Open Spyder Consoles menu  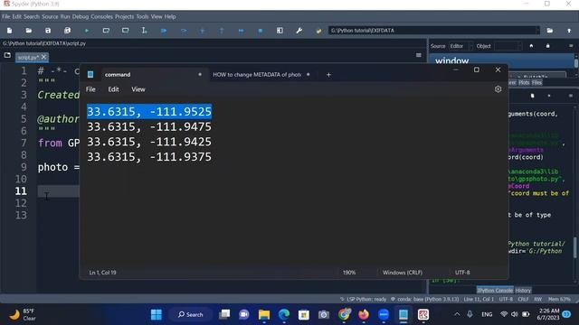coord(101,16)
